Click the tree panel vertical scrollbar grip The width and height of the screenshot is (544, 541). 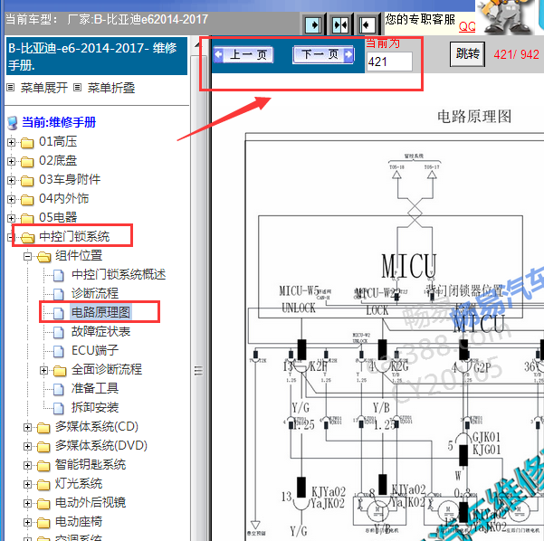pos(198,370)
